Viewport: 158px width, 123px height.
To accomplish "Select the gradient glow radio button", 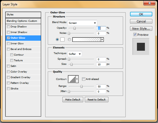I will 69,39.
